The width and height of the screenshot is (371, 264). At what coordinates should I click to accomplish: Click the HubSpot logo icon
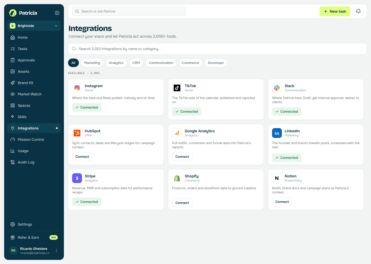[77, 133]
